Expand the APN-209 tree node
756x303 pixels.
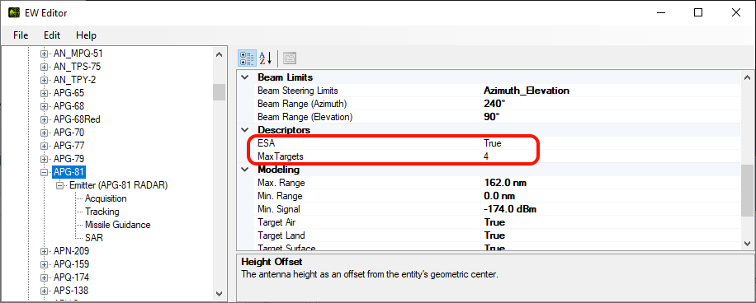(44, 251)
